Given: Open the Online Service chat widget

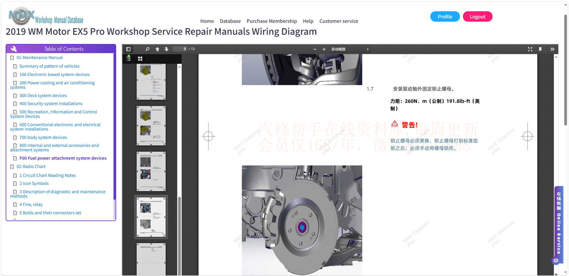Looking at the screenshot, I should pos(559,225).
